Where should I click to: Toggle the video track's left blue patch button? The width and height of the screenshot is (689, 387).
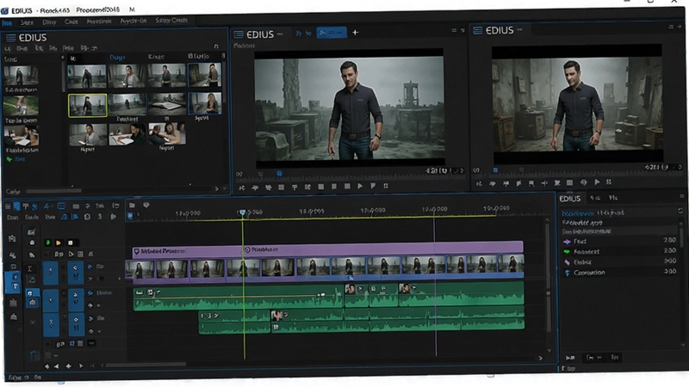pyautogui.click(x=51, y=273)
